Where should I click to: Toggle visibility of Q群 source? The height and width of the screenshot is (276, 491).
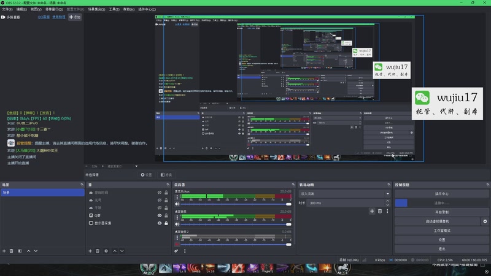[x=160, y=216]
